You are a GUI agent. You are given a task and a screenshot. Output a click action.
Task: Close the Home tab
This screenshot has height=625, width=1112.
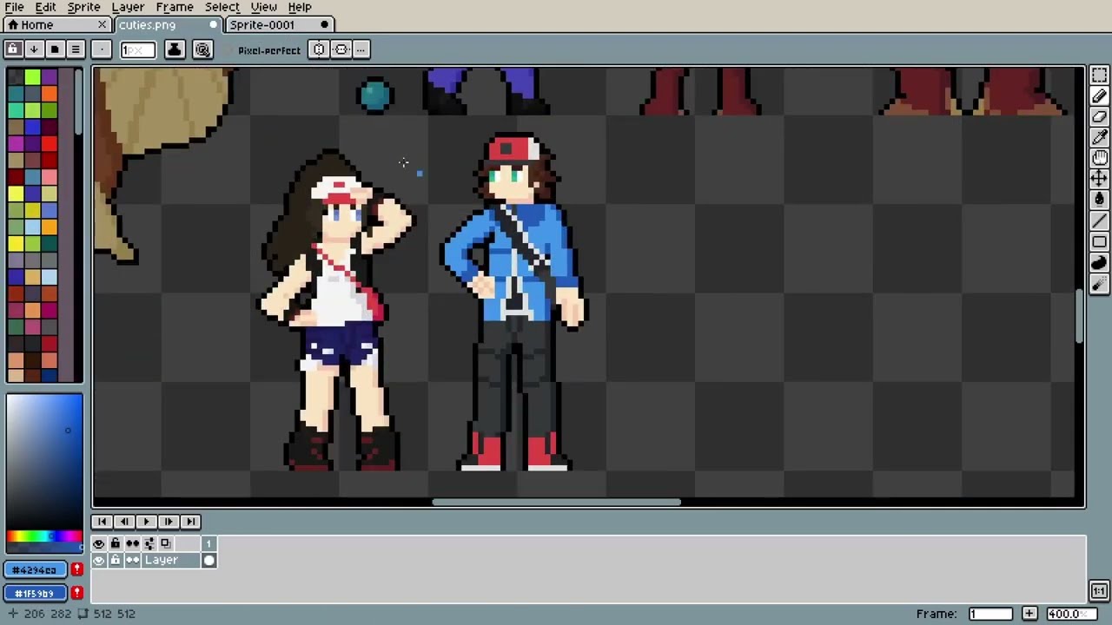point(102,25)
